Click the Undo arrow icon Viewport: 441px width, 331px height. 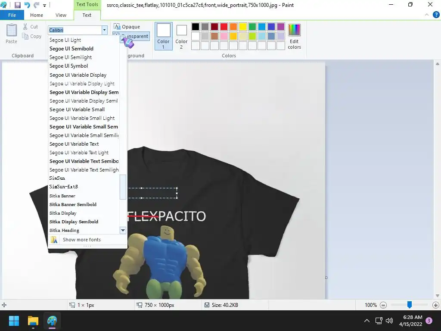[27, 5]
